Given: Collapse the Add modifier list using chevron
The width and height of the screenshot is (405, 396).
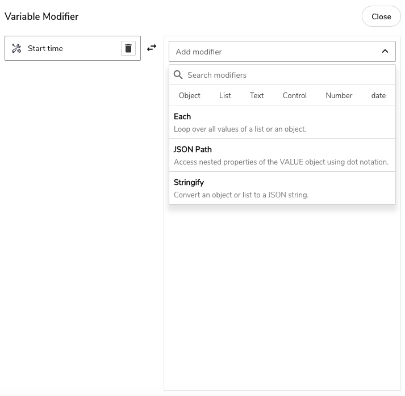Looking at the screenshot, I should [x=385, y=52].
